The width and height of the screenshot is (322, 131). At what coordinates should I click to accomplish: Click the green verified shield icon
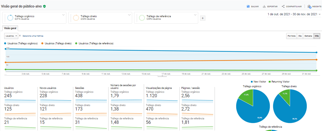point(44,6)
